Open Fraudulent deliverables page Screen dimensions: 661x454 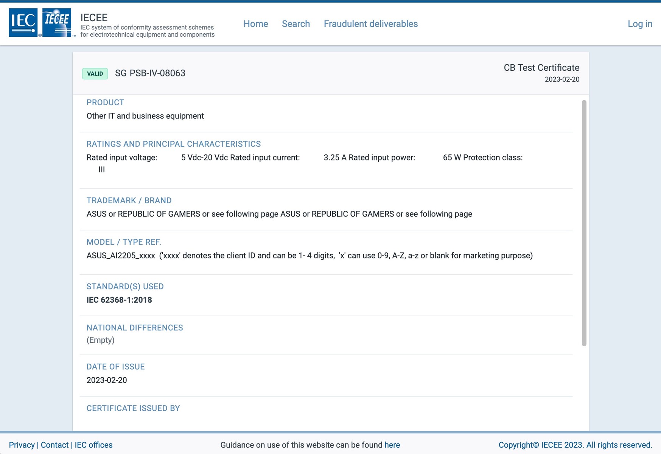371,24
